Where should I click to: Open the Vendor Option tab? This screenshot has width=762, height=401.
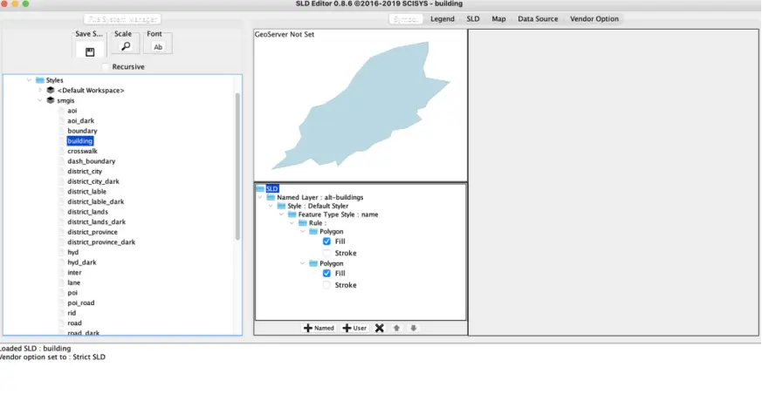(x=594, y=18)
